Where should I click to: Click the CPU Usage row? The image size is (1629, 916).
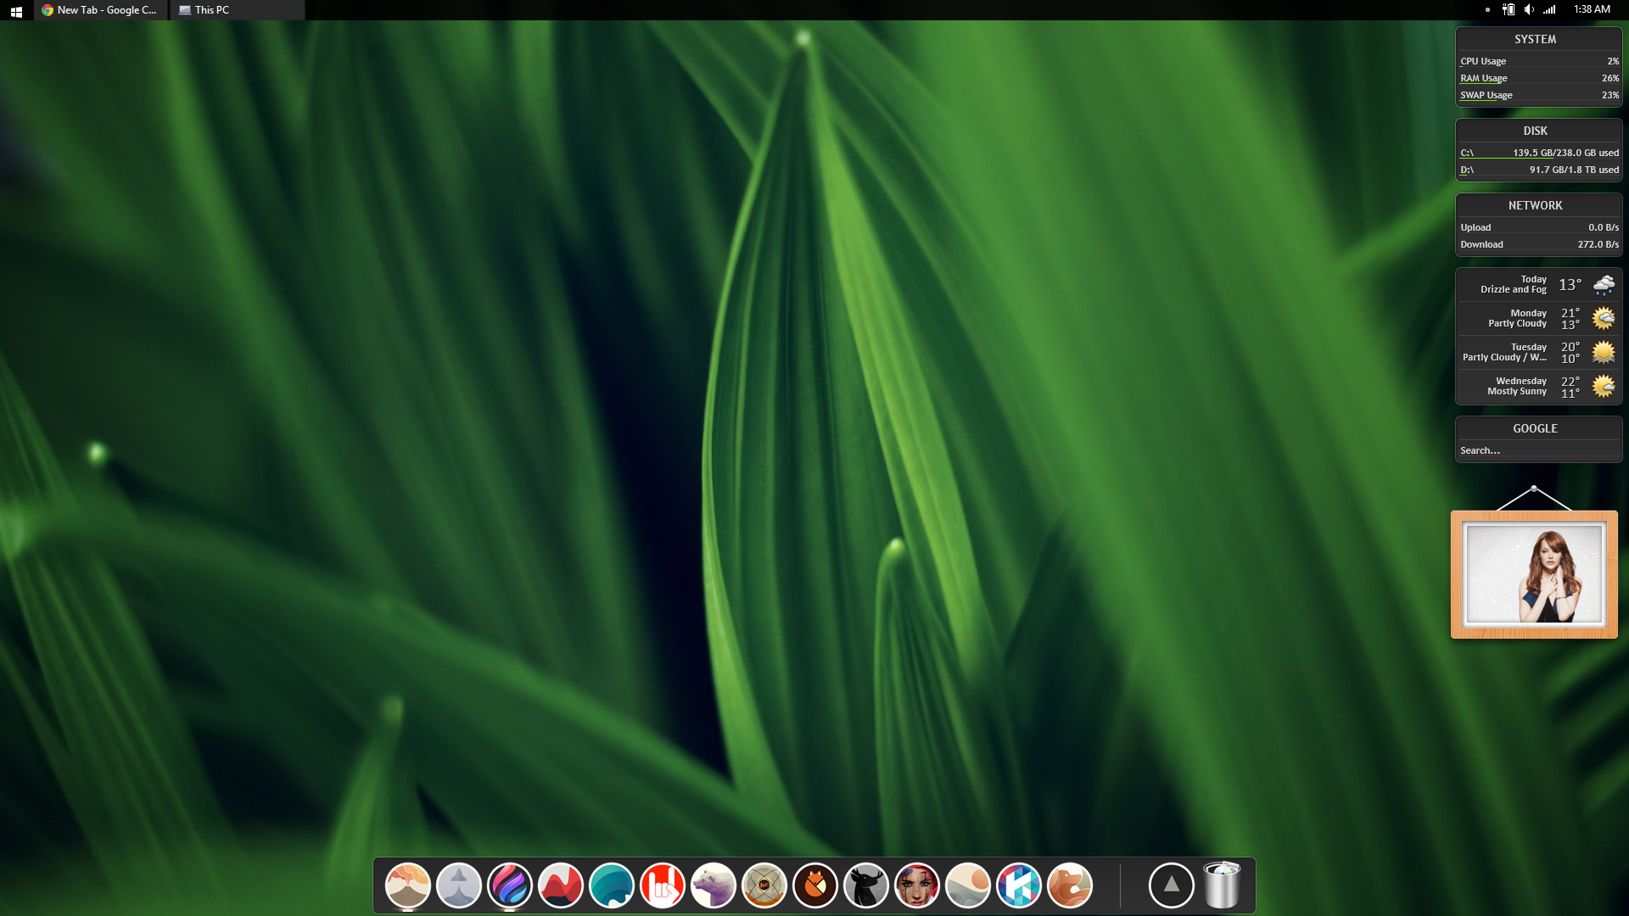[1539, 61]
